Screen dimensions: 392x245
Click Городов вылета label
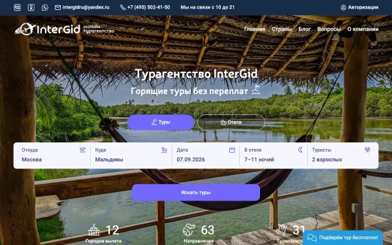[103, 241]
